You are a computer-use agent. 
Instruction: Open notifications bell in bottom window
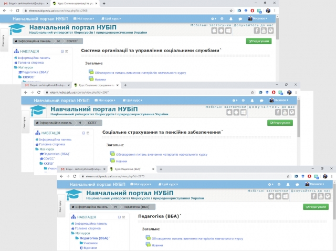tap(288, 185)
